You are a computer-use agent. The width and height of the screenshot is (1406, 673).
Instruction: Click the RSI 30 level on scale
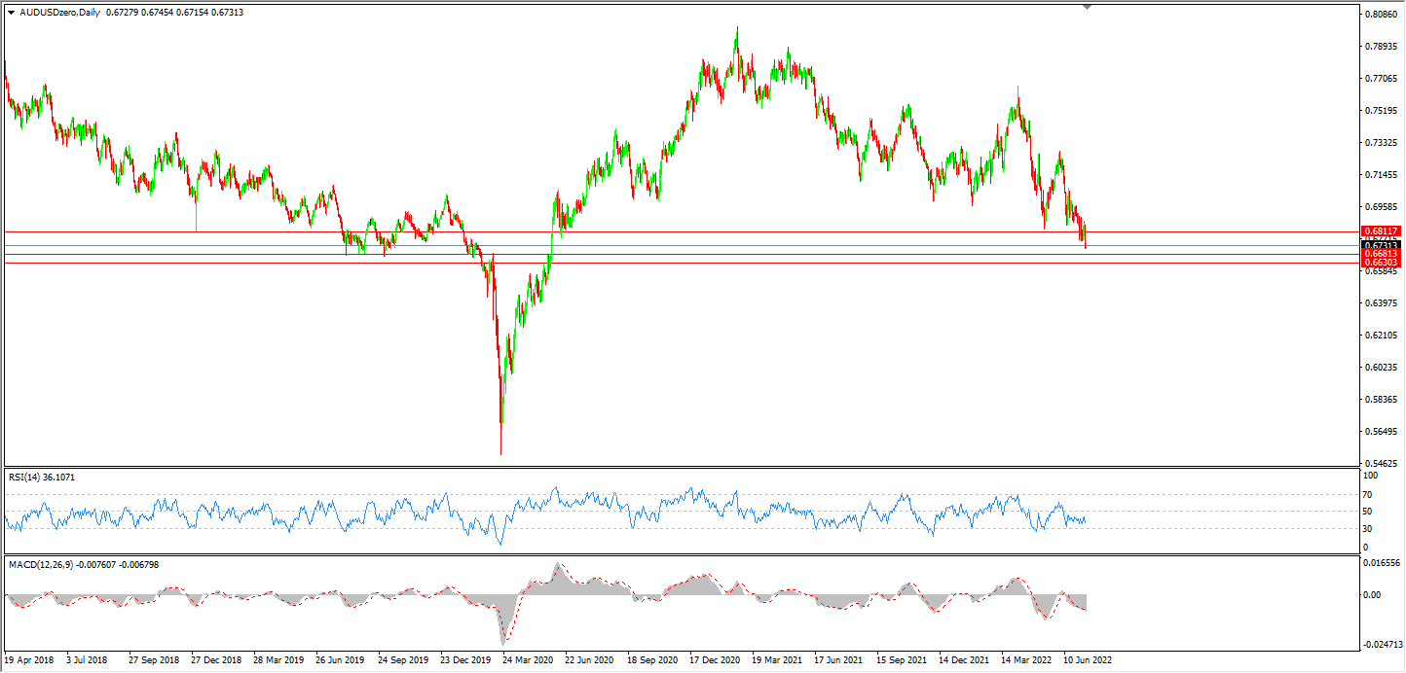(x=1368, y=529)
